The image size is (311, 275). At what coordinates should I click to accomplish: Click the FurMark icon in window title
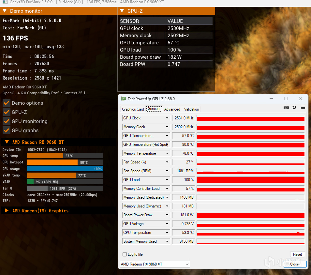point(5,2)
